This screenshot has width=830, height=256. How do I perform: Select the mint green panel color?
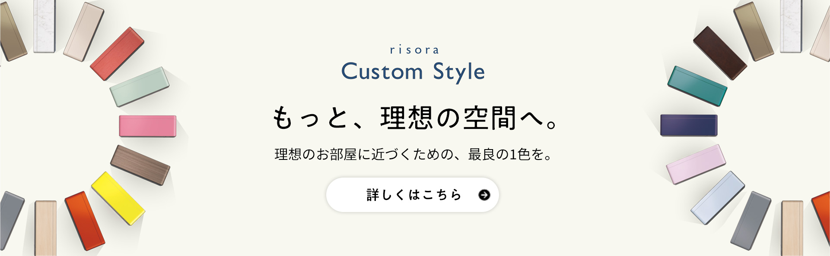point(140,87)
